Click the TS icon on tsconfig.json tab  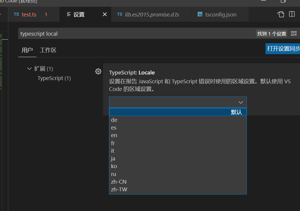click(x=200, y=14)
